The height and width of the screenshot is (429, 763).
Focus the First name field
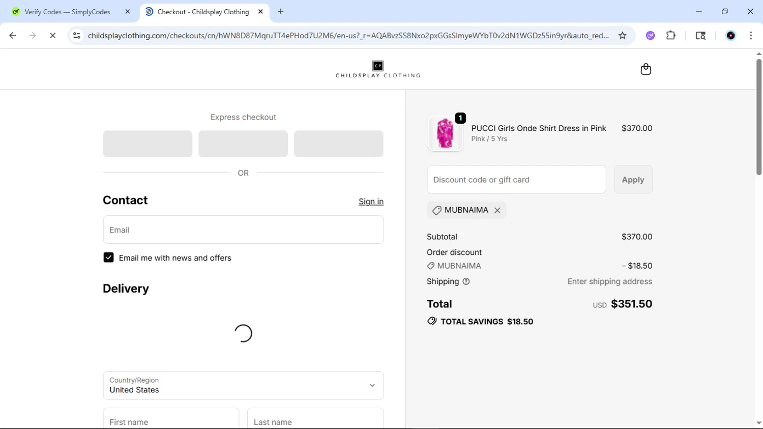171,418
